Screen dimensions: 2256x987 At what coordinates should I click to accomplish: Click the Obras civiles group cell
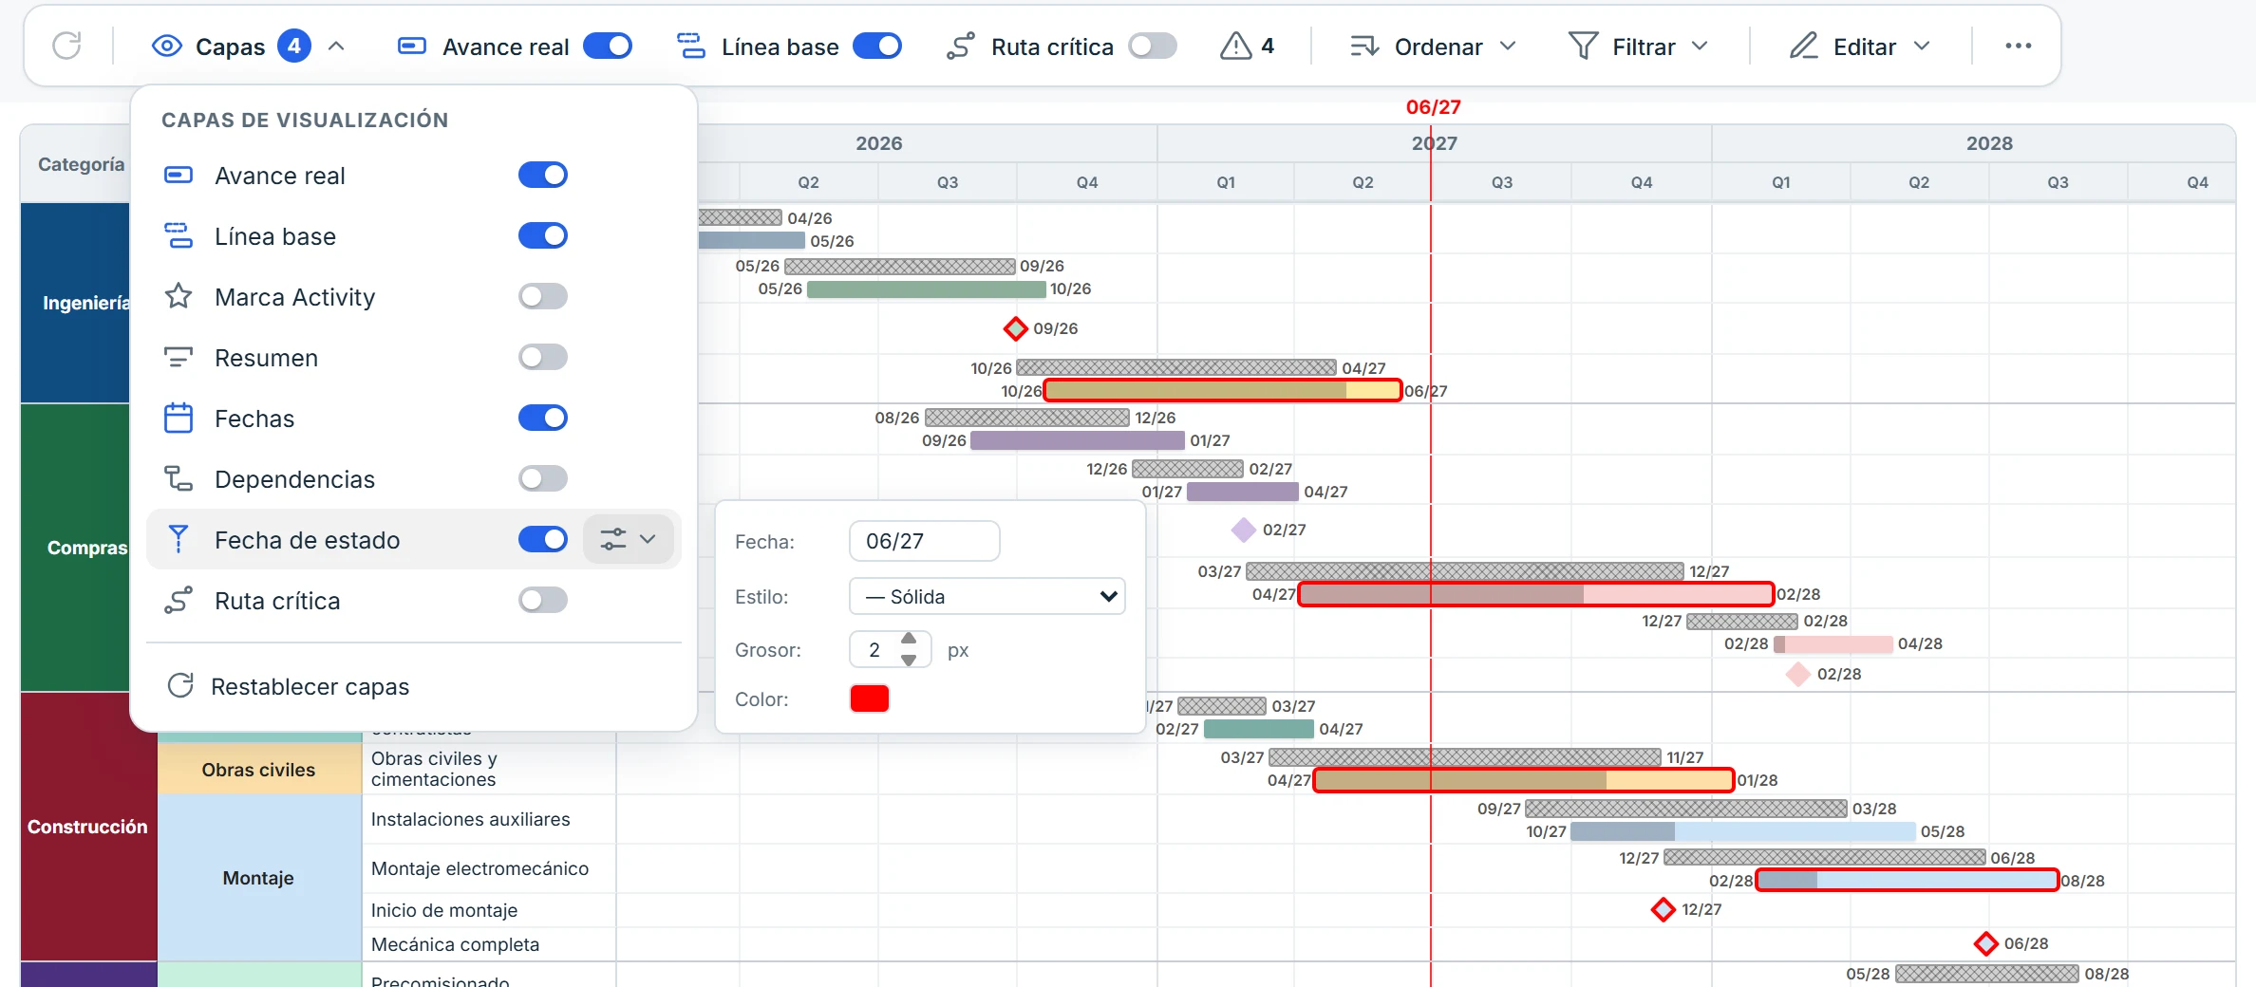[x=259, y=770]
